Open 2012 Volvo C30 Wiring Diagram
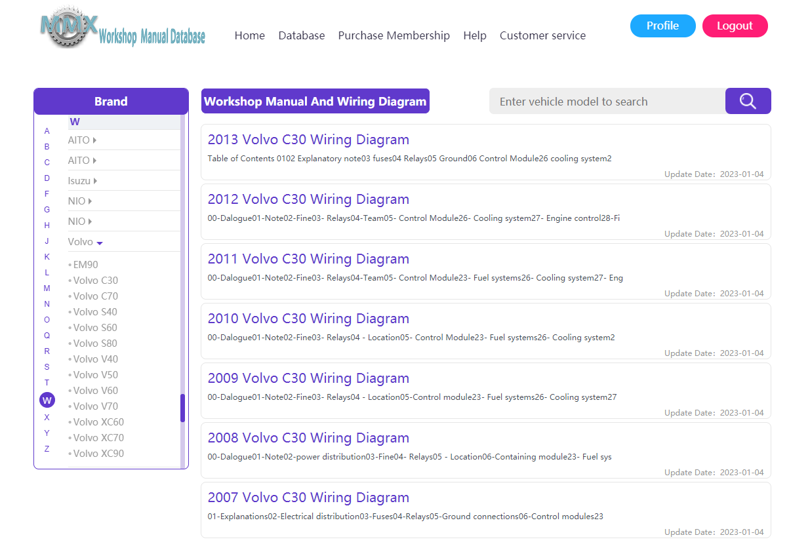 point(308,199)
